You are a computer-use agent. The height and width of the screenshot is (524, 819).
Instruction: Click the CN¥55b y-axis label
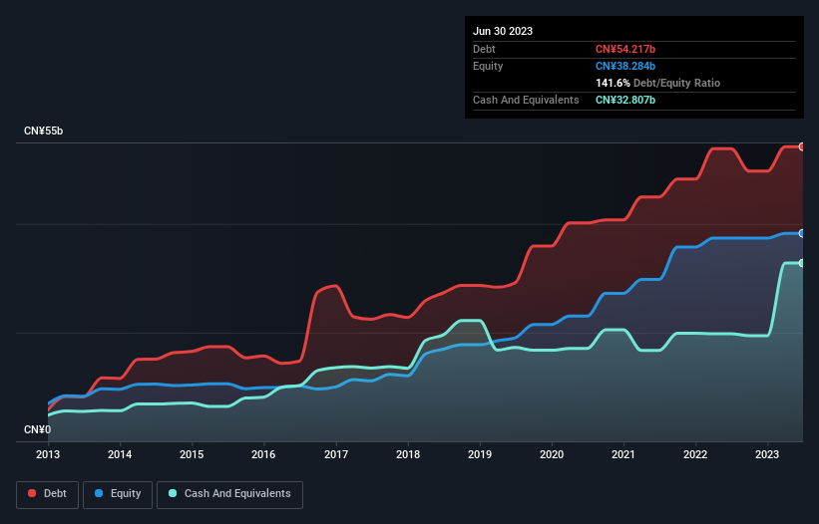(43, 131)
